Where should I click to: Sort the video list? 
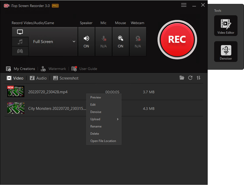click(198, 78)
